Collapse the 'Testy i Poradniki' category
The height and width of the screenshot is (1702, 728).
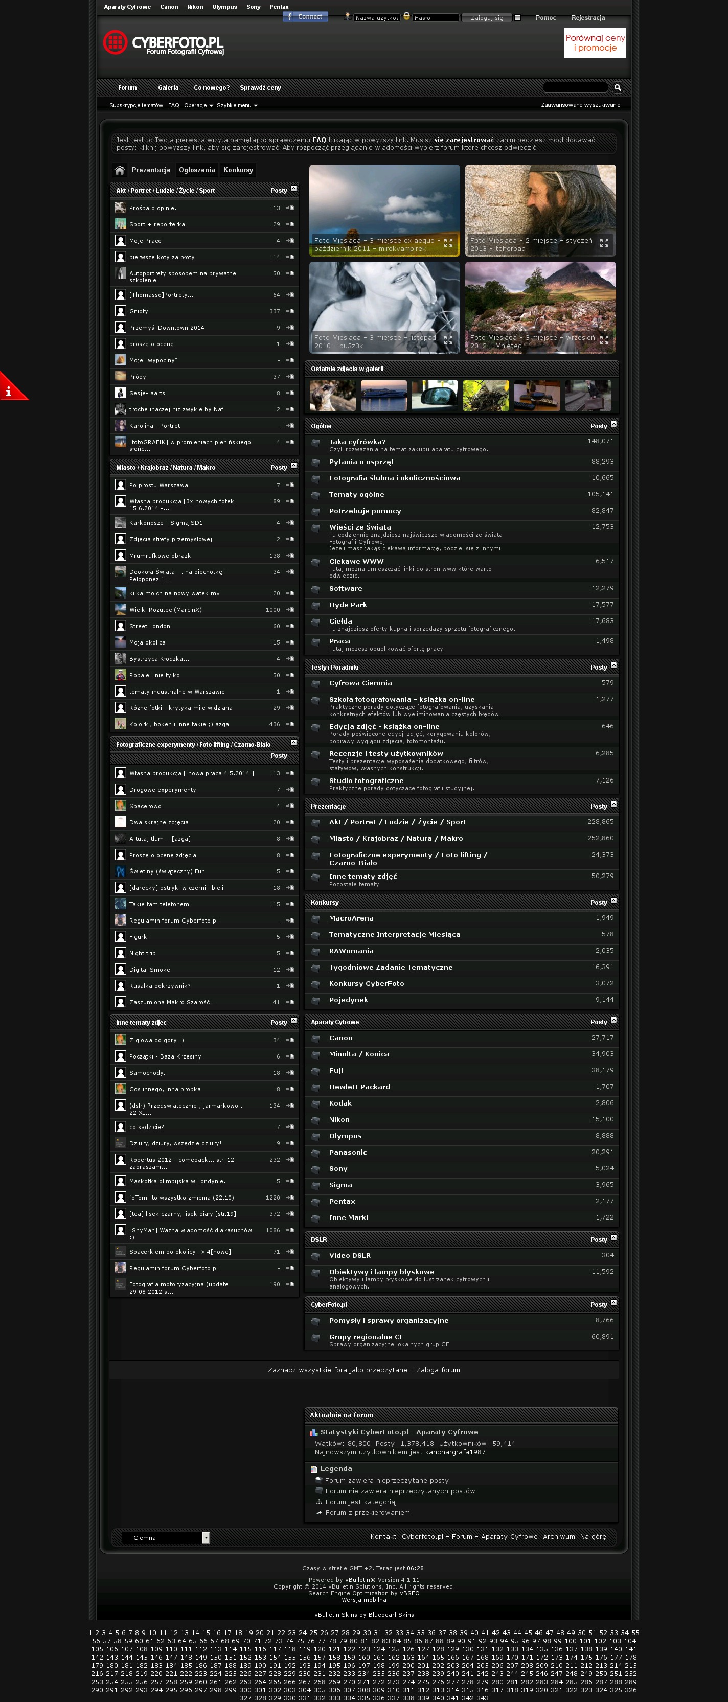point(613,665)
